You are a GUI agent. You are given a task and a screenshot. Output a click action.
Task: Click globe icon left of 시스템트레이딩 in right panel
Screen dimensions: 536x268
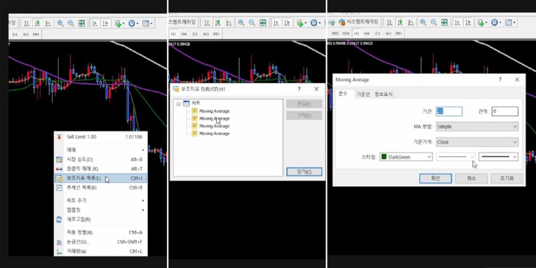coord(332,23)
